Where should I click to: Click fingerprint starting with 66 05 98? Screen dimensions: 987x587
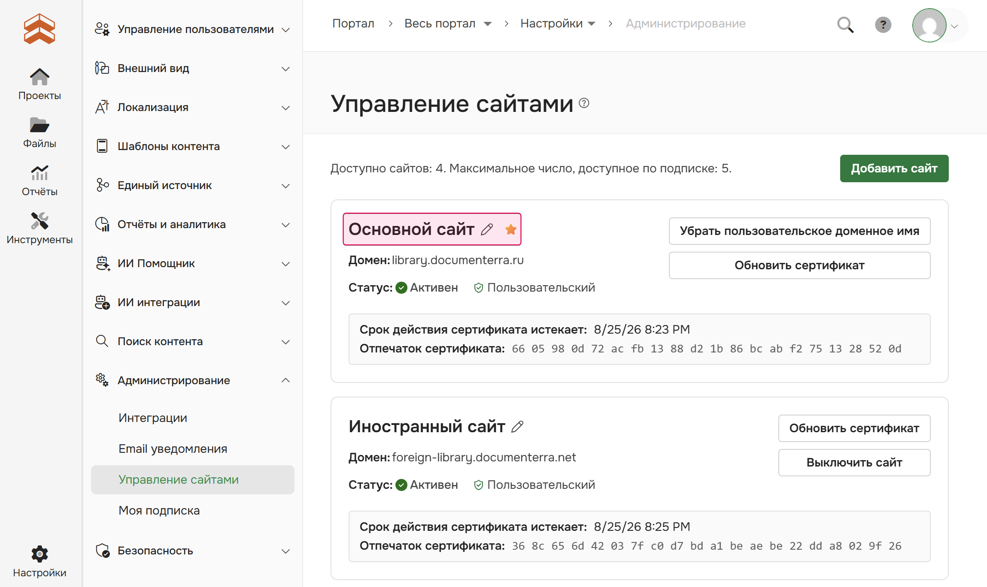coord(707,349)
